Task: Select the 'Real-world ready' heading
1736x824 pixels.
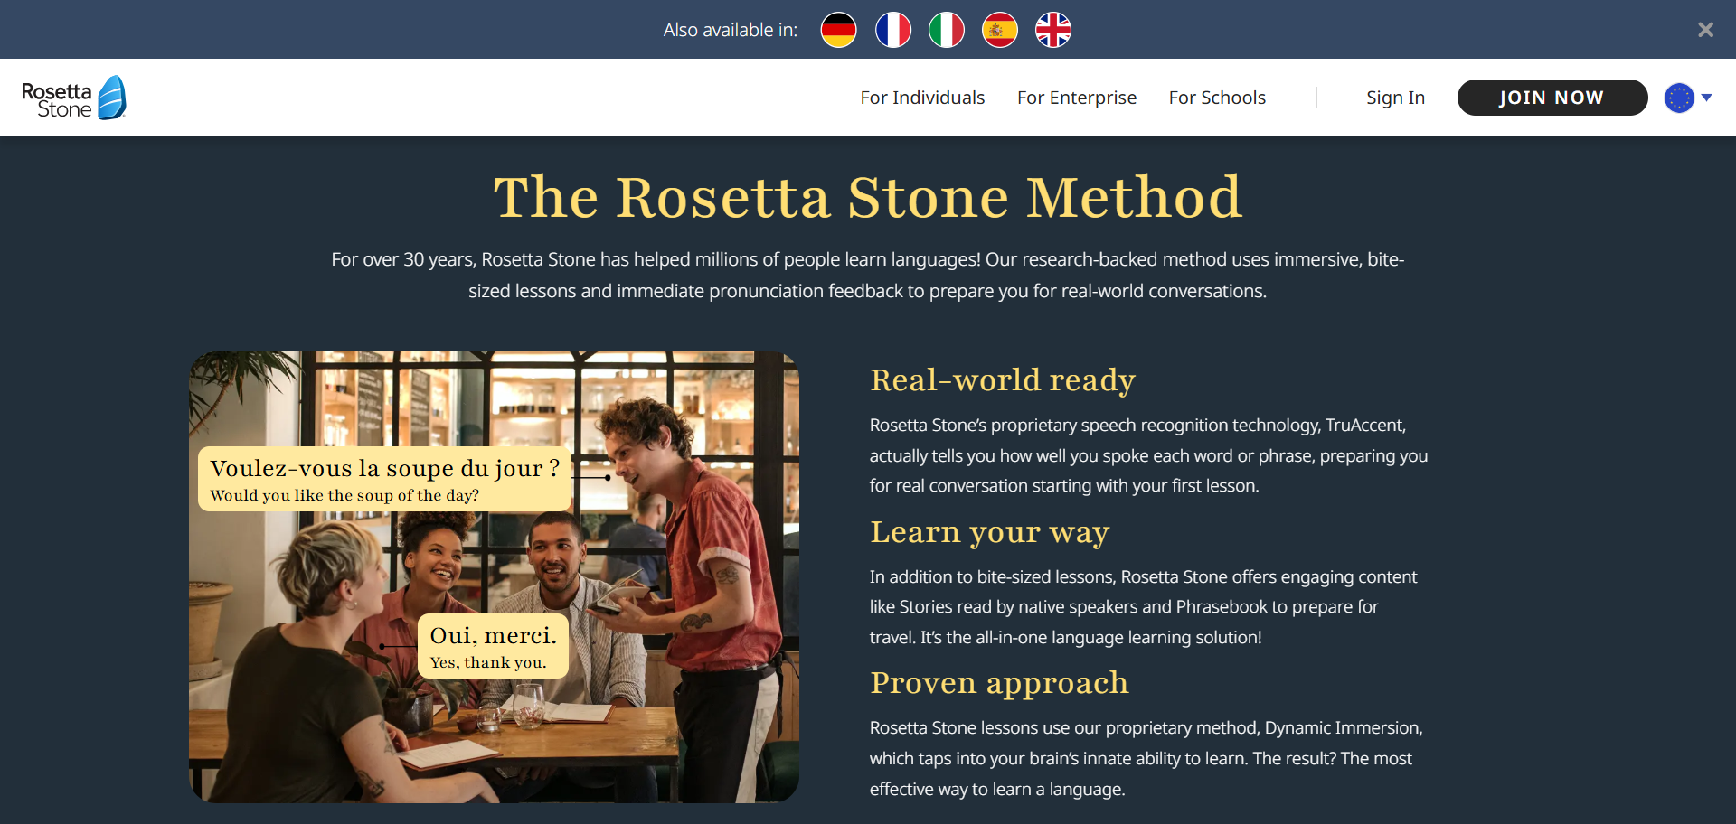Action: click(x=1002, y=380)
